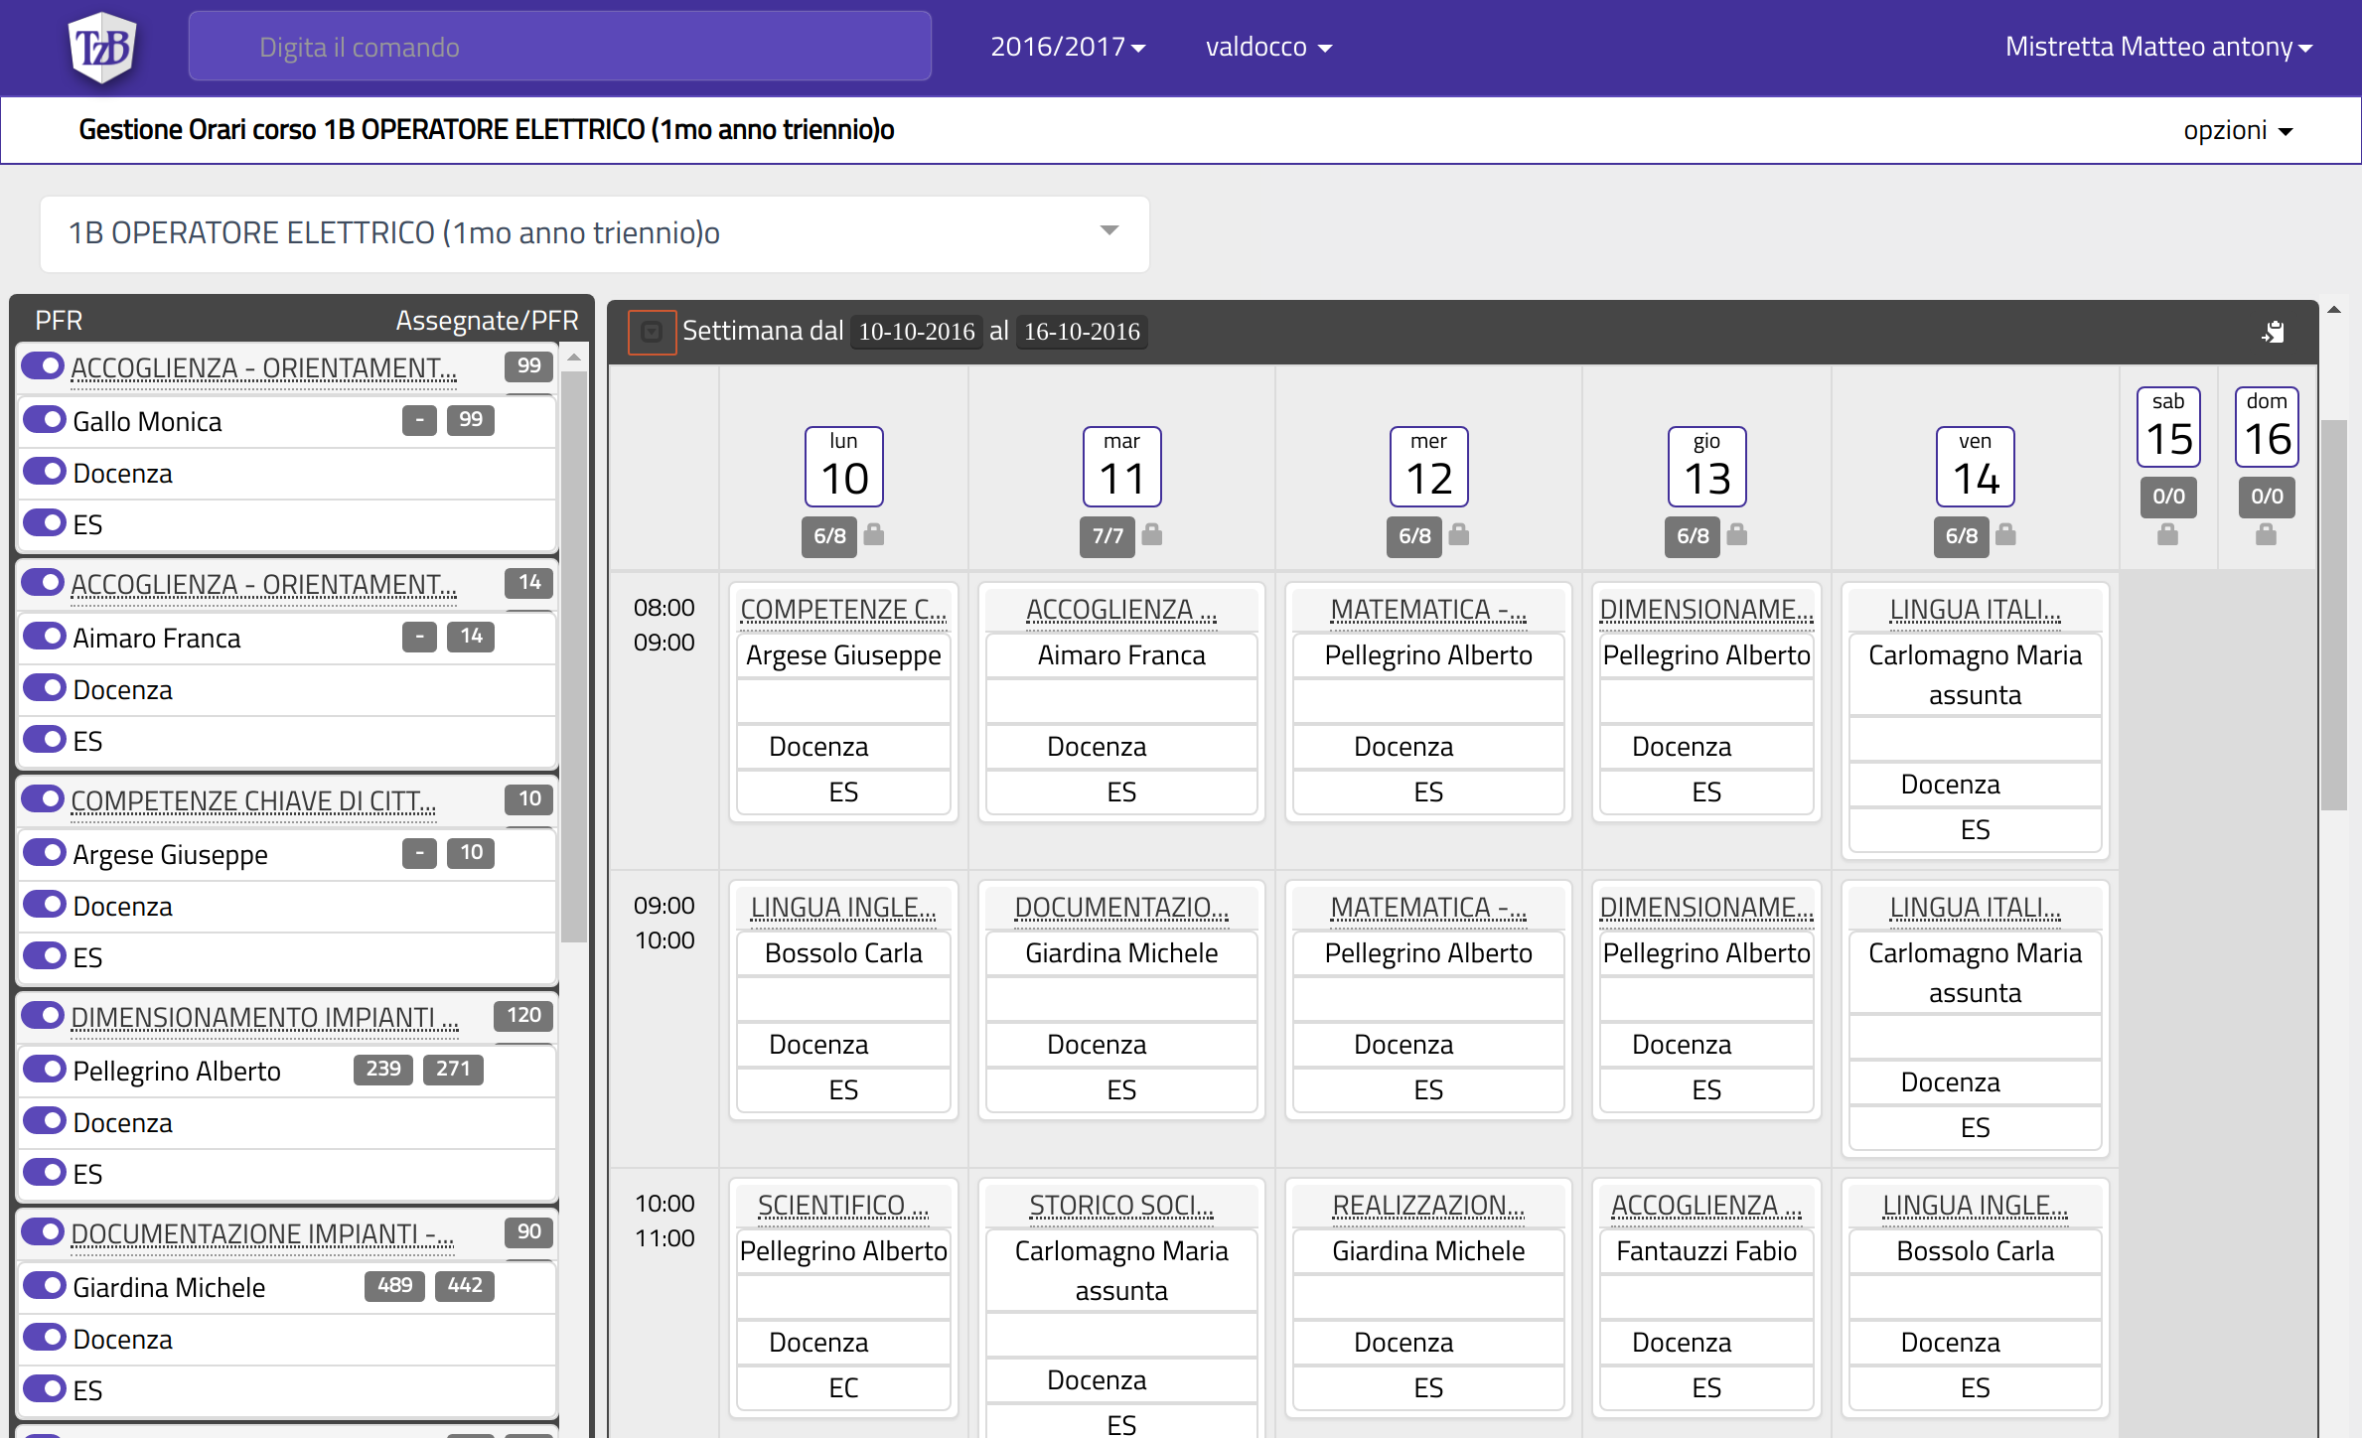Open the Mistretta Matteo antony user menu

2157,47
